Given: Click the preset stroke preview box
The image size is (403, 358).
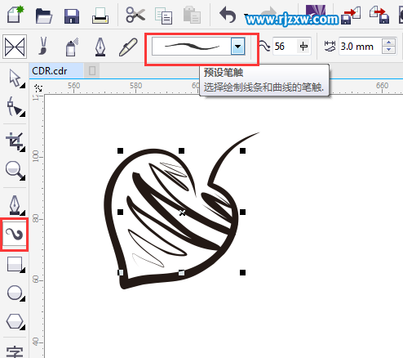Looking at the screenshot, I should click(192, 47).
